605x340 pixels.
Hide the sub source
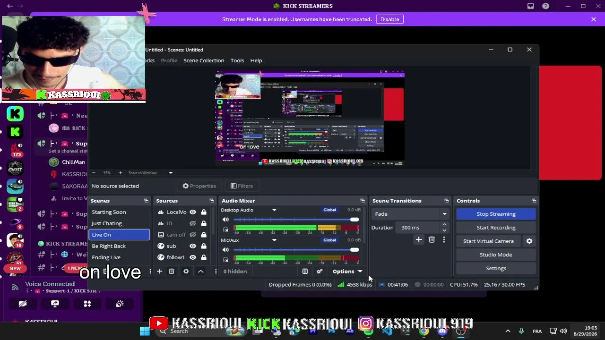click(193, 246)
